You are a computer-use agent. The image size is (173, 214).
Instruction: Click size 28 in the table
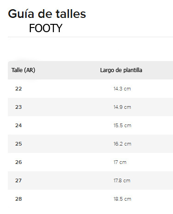(x=18, y=199)
